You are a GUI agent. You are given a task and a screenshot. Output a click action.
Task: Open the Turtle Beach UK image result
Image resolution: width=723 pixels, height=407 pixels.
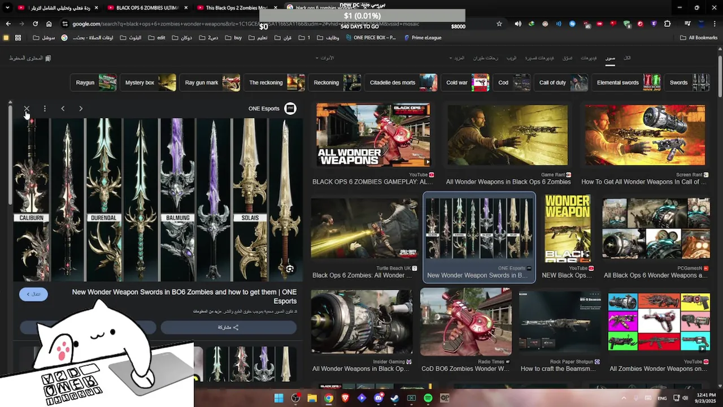point(364,228)
